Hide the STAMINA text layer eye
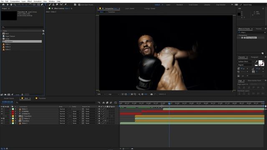Viewport: 267px width, 150px height. pyautogui.click(x=2, y=111)
